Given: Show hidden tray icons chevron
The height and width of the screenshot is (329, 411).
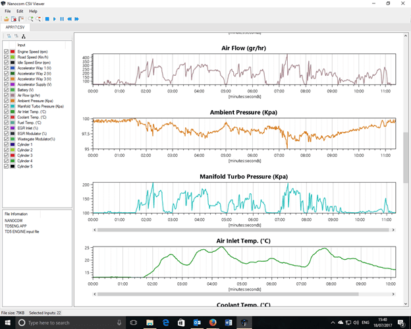Looking at the screenshot, I should tap(333, 322).
